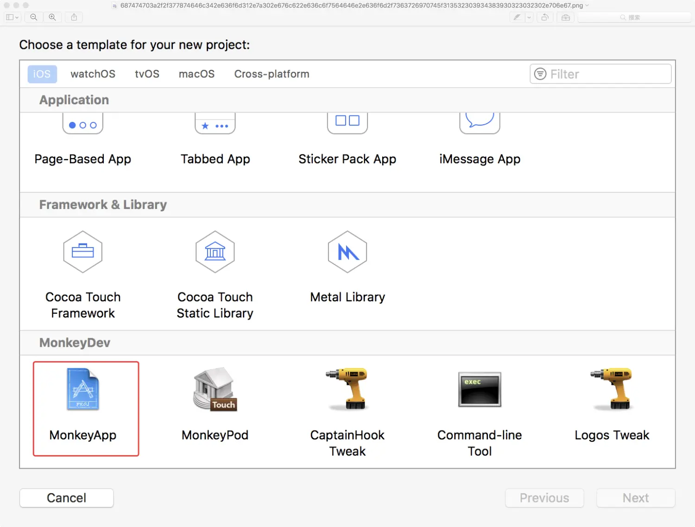This screenshot has height=527, width=695.
Task: Select the MonkeyApp template icon
Action: tap(83, 389)
